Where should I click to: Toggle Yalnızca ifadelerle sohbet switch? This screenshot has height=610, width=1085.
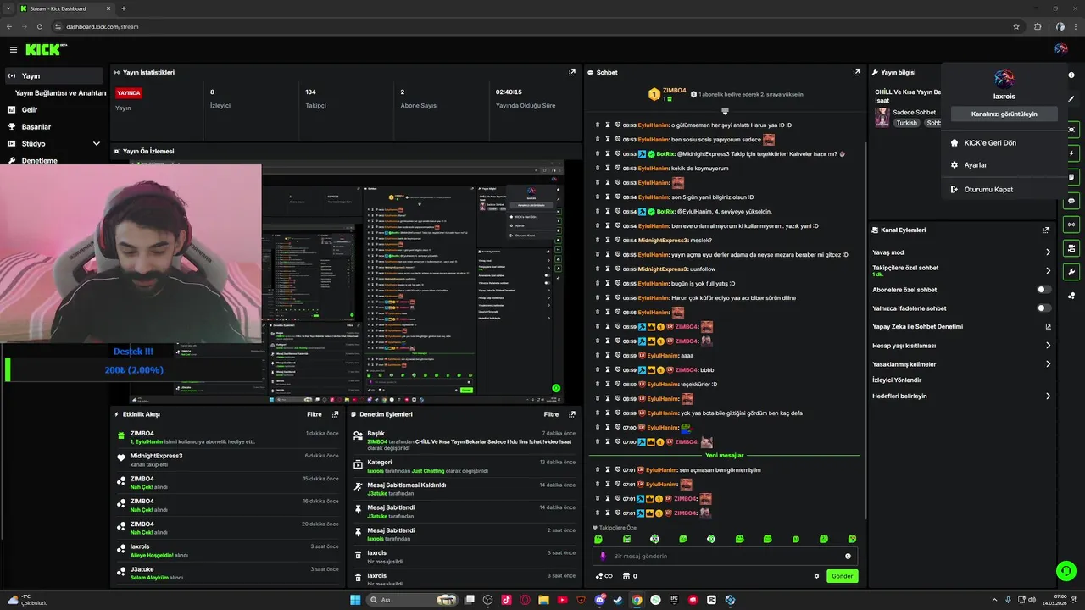pos(1044,308)
